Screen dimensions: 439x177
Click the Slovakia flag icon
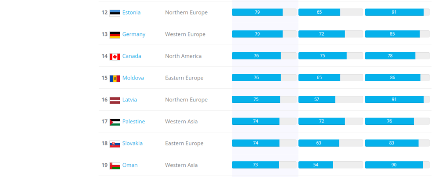click(x=115, y=144)
